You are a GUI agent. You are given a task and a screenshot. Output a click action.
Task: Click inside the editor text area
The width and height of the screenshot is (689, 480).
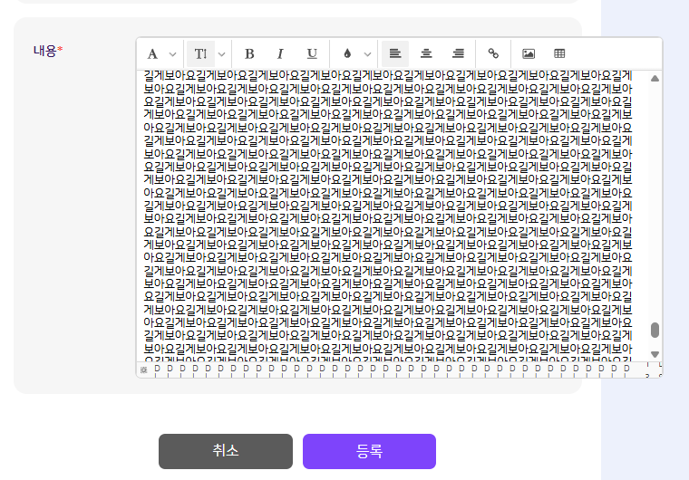point(390,217)
